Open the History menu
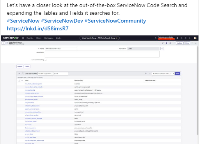 (x=39, y=38)
